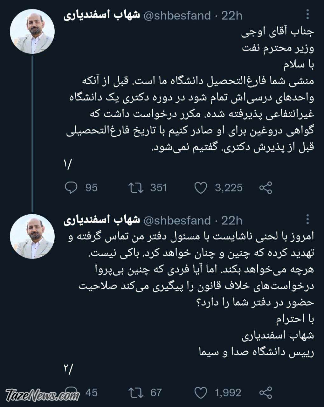Click the @shbesfand handle on the first tweet
The image size is (324, 407).
tap(177, 16)
